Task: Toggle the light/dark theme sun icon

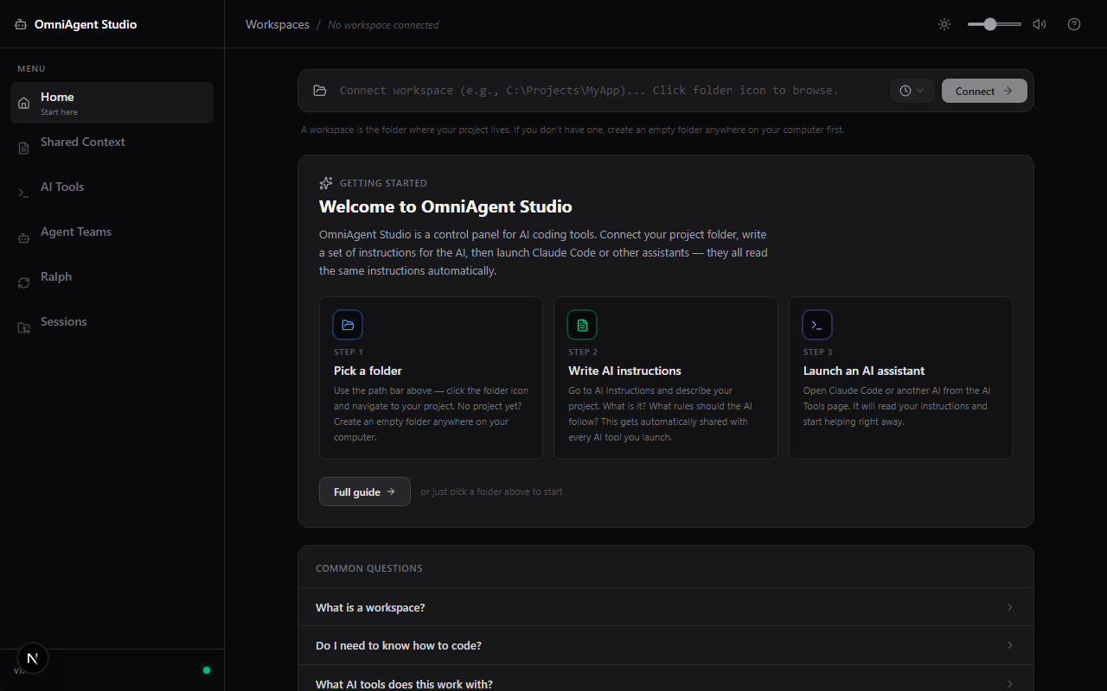Action: [x=944, y=24]
